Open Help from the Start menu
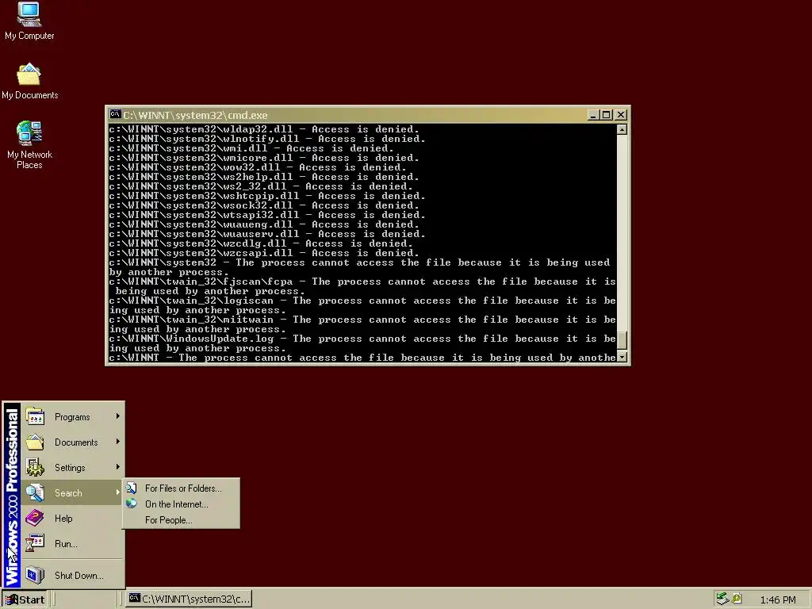The image size is (812, 609). [73, 518]
